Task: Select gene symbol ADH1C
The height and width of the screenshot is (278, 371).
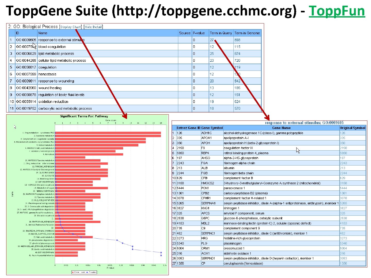Action: 206,133
